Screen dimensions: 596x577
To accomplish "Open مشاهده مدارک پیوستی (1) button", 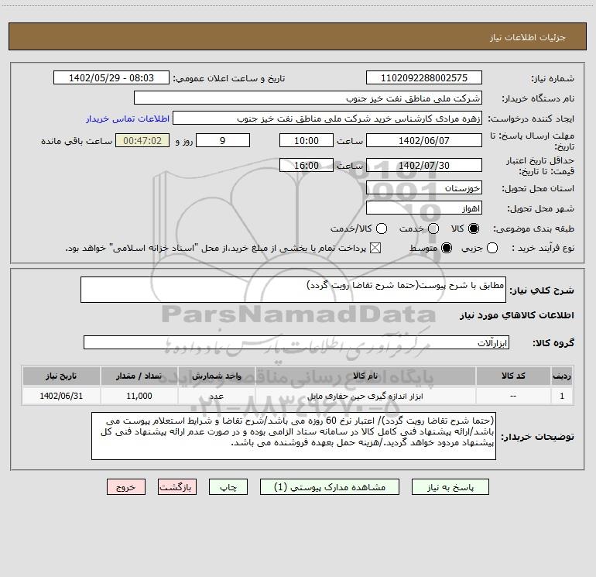I will [330, 487].
